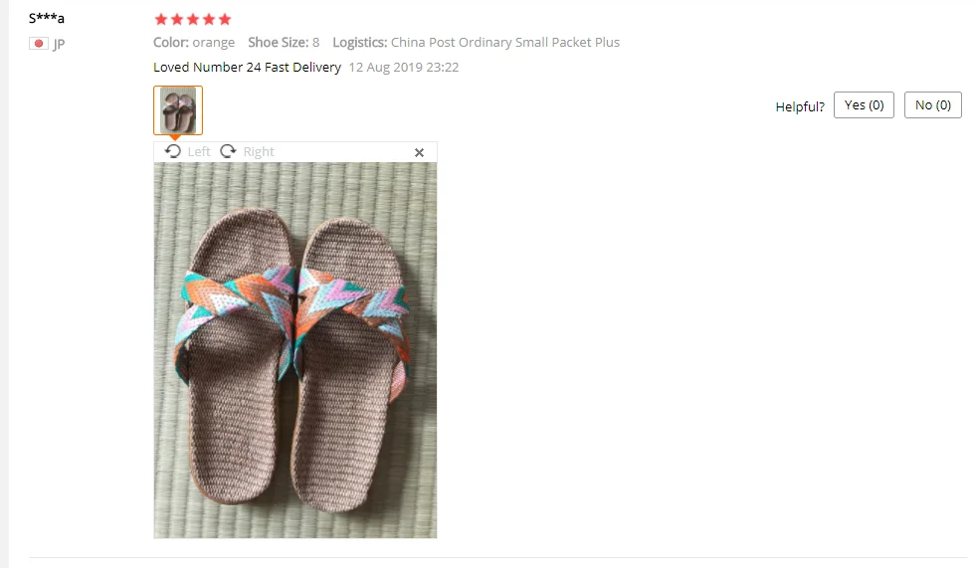The height and width of the screenshot is (568, 975).
Task: Click the third red rating star
Action: point(193,19)
